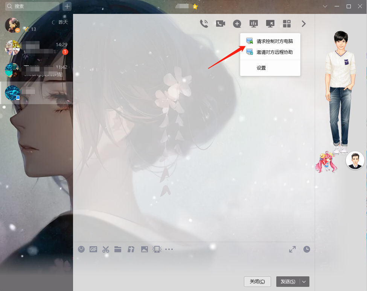
Task: Expand more toolbar options with right chevron
Action: [x=304, y=24]
